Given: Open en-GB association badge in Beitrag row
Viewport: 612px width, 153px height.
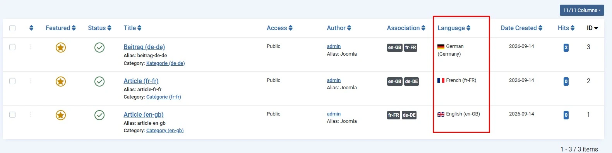Looking at the screenshot, I should pyautogui.click(x=394, y=48).
